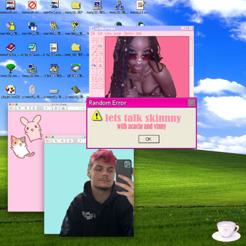This screenshot has height=246, width=246.
Task: Select the networked computers desktop icon in top row
Action: pos(119,5)
